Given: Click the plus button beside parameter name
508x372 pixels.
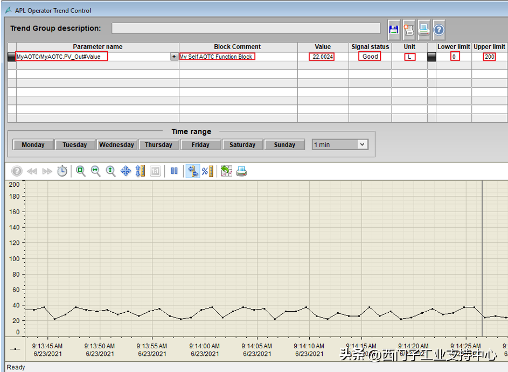Looking at the screenshot, I should click(x=174, y=57).
